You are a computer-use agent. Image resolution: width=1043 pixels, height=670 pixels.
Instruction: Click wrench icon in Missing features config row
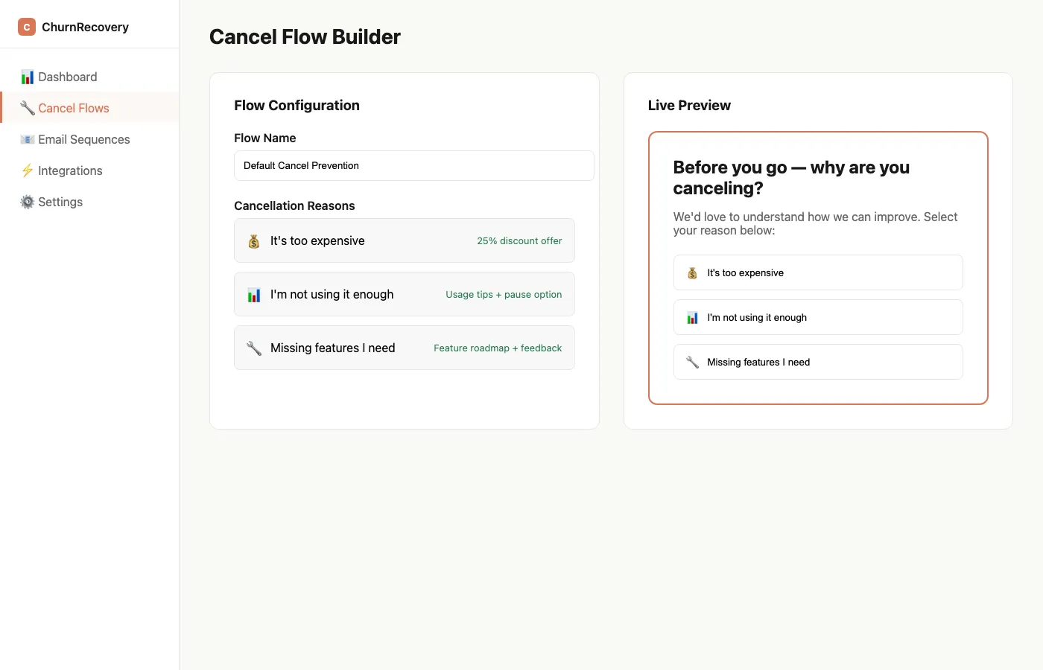click(254, 348)
